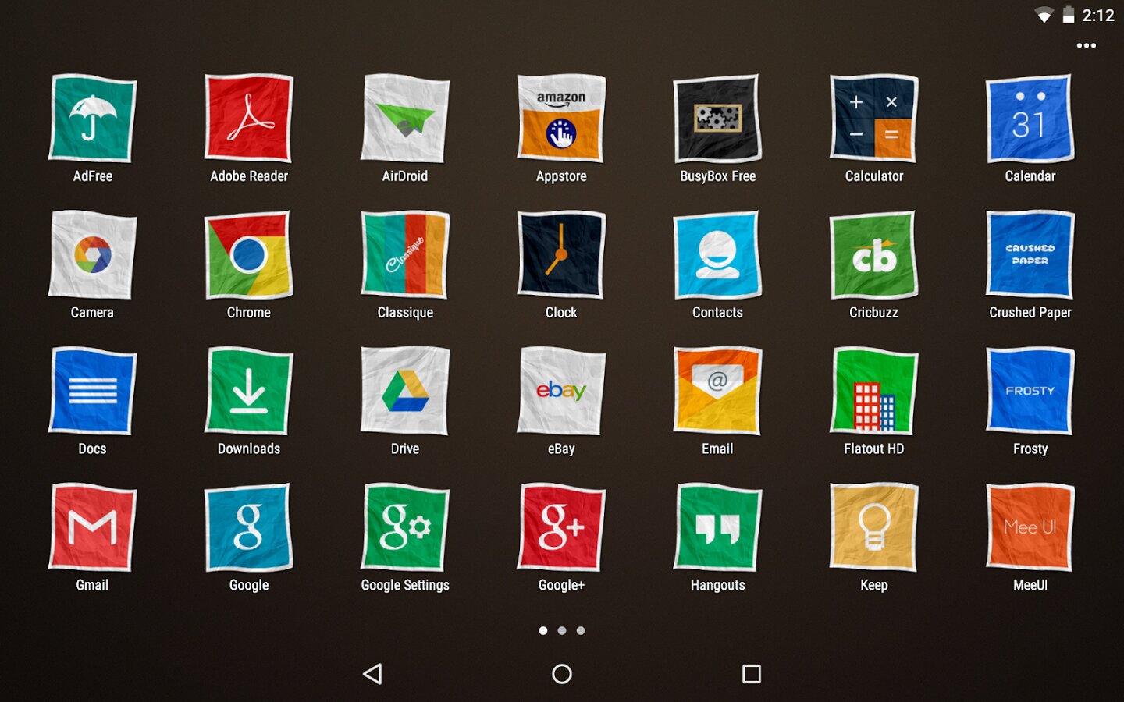Launch Hangouts messenger
Viewport: 1124px width, 702px height.
(x=717, y=528)
